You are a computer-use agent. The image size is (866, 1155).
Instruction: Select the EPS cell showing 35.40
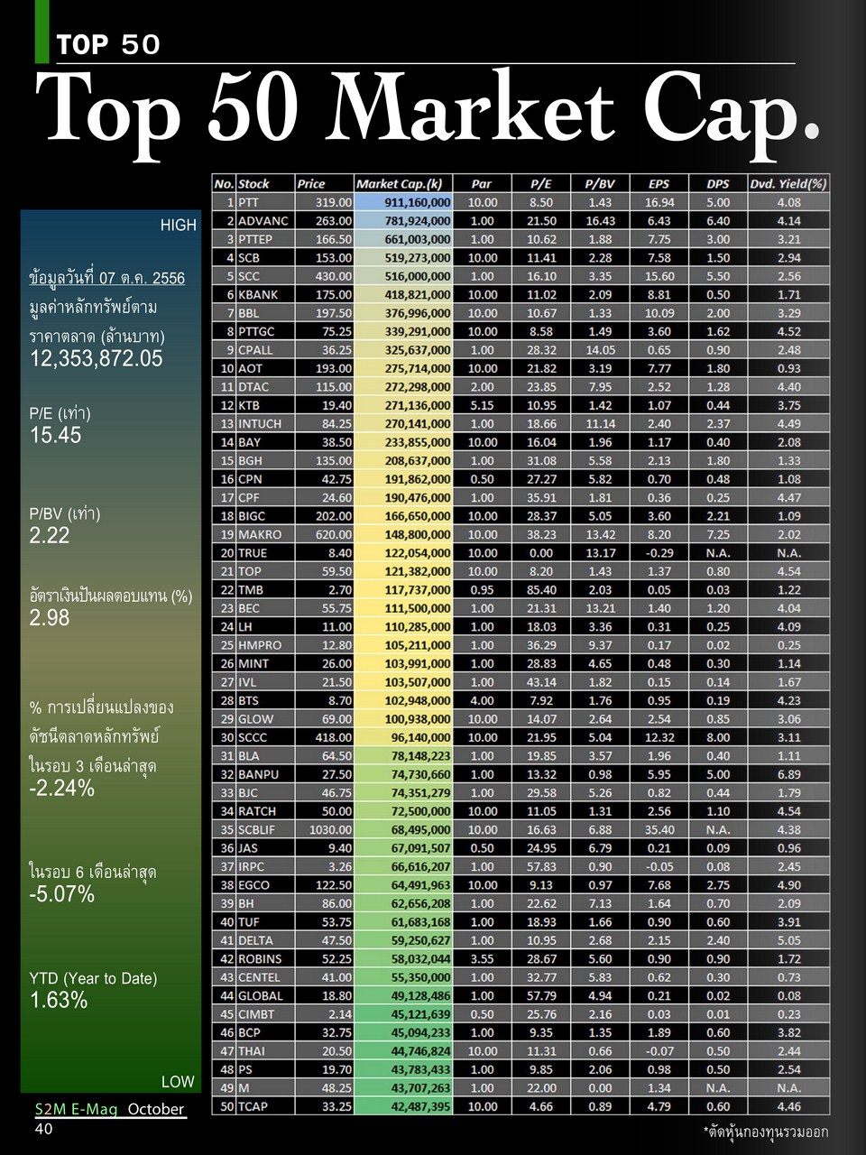[x=659, y=829]
